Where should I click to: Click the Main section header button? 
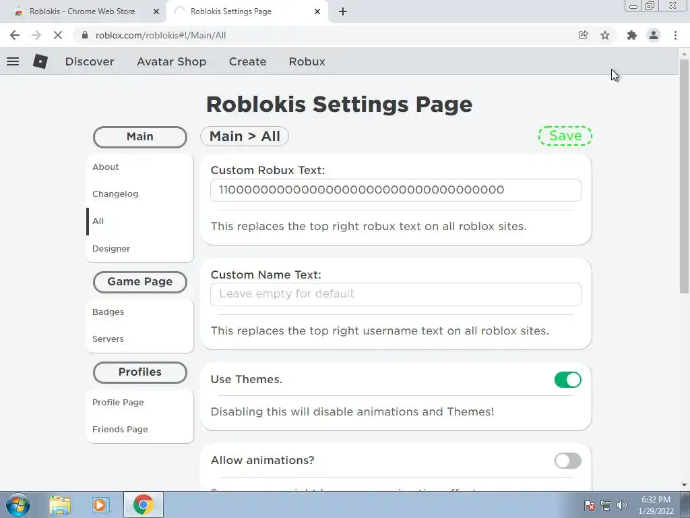tap(140, 137)
